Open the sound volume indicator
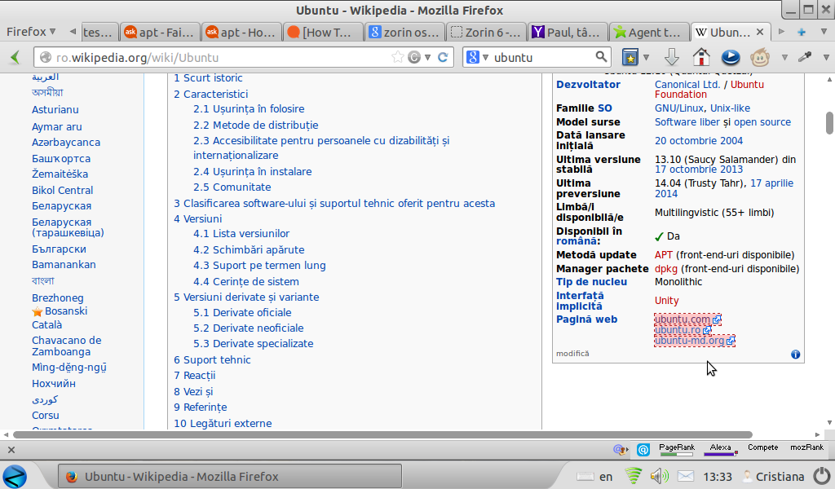 coord(659,476)
